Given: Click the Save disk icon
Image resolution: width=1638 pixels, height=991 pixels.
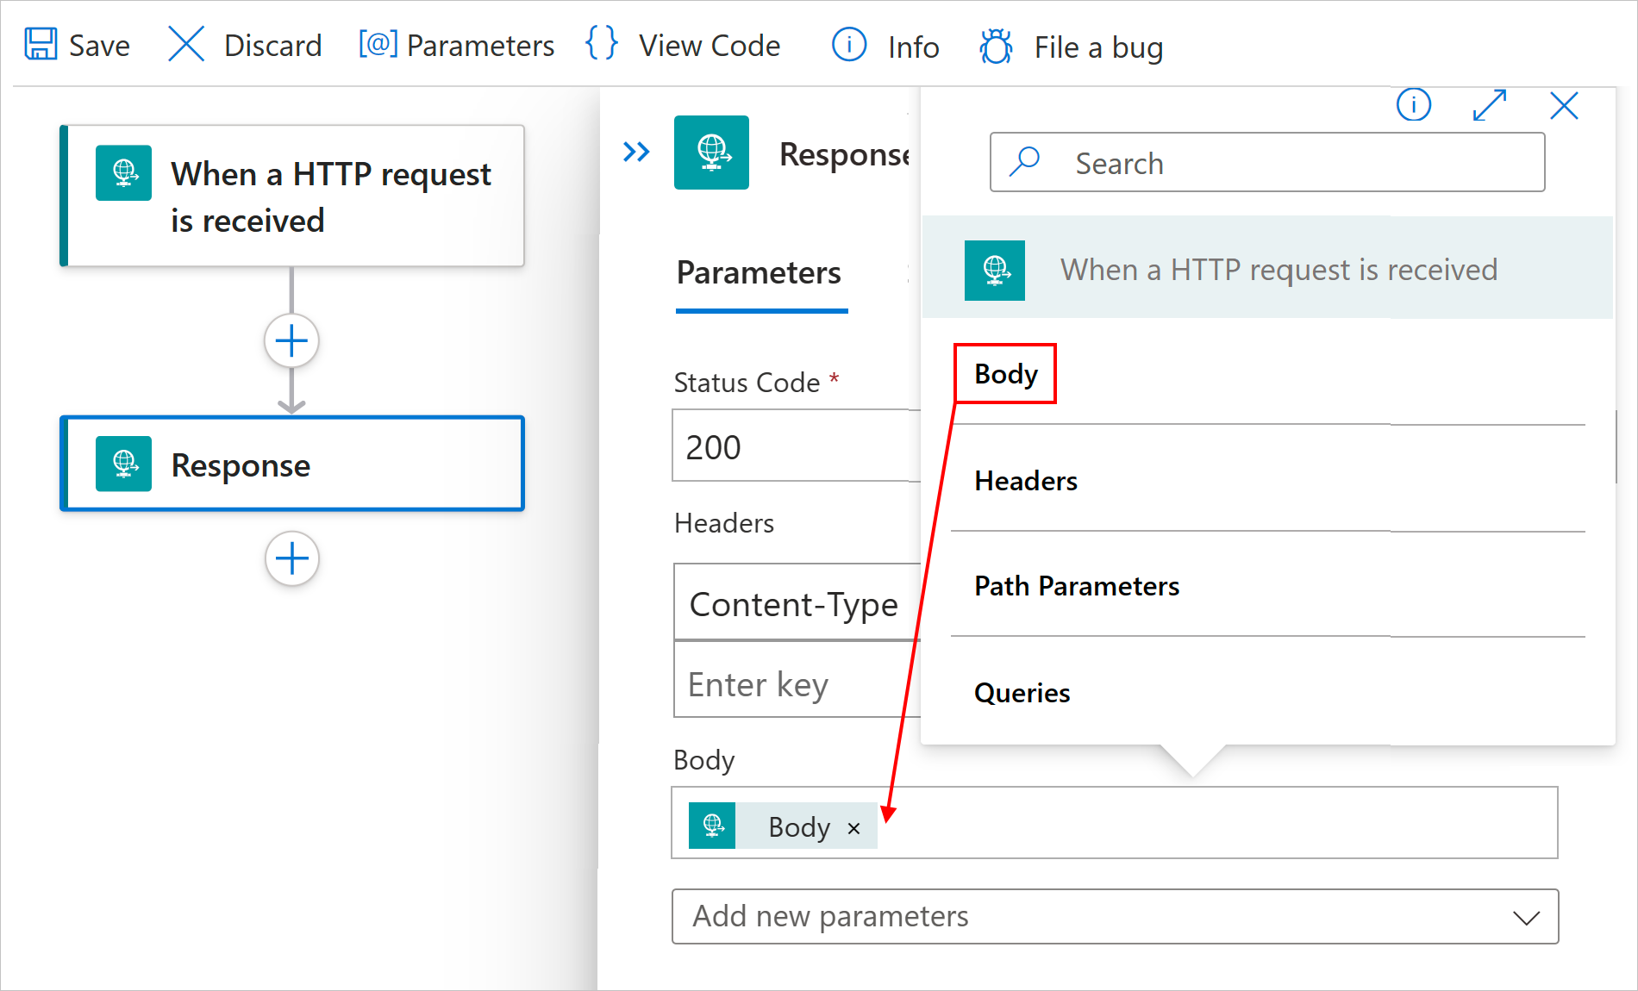Looking at the screenshot, I should tap(41, 44).
